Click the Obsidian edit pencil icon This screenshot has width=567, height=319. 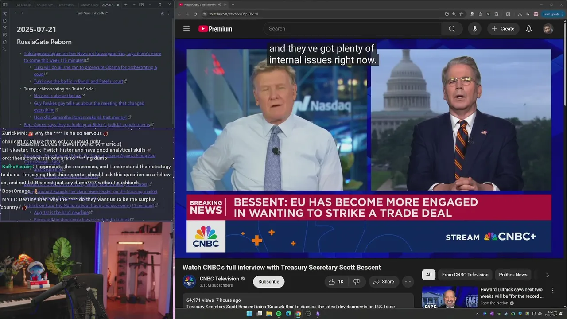tap(162, 13)
